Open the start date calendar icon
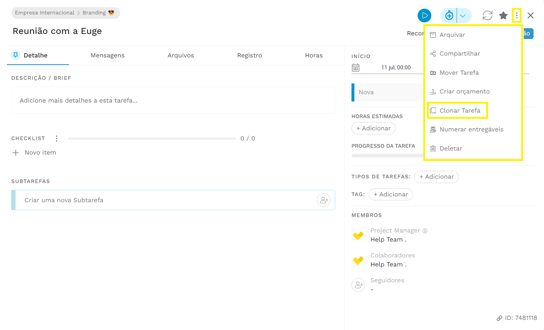The image size is (544, 330). click(355, 68)
